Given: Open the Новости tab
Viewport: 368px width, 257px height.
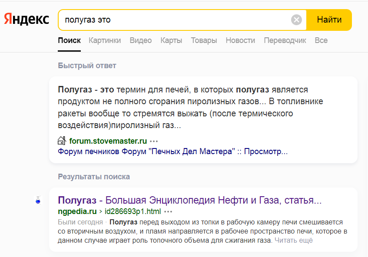Looking at the screenshot, I should (240, 40).
